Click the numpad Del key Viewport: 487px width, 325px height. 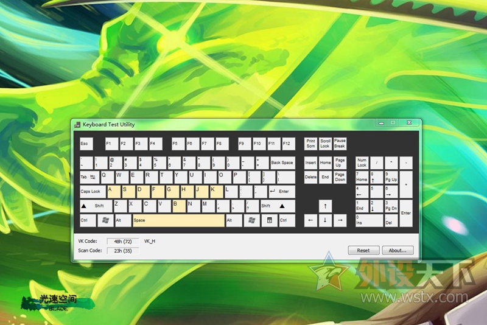391,220
